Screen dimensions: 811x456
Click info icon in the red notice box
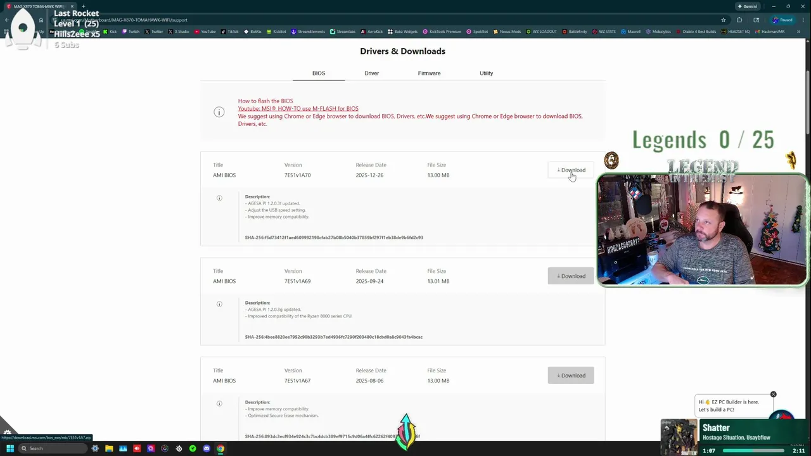[x=219, y=112]
